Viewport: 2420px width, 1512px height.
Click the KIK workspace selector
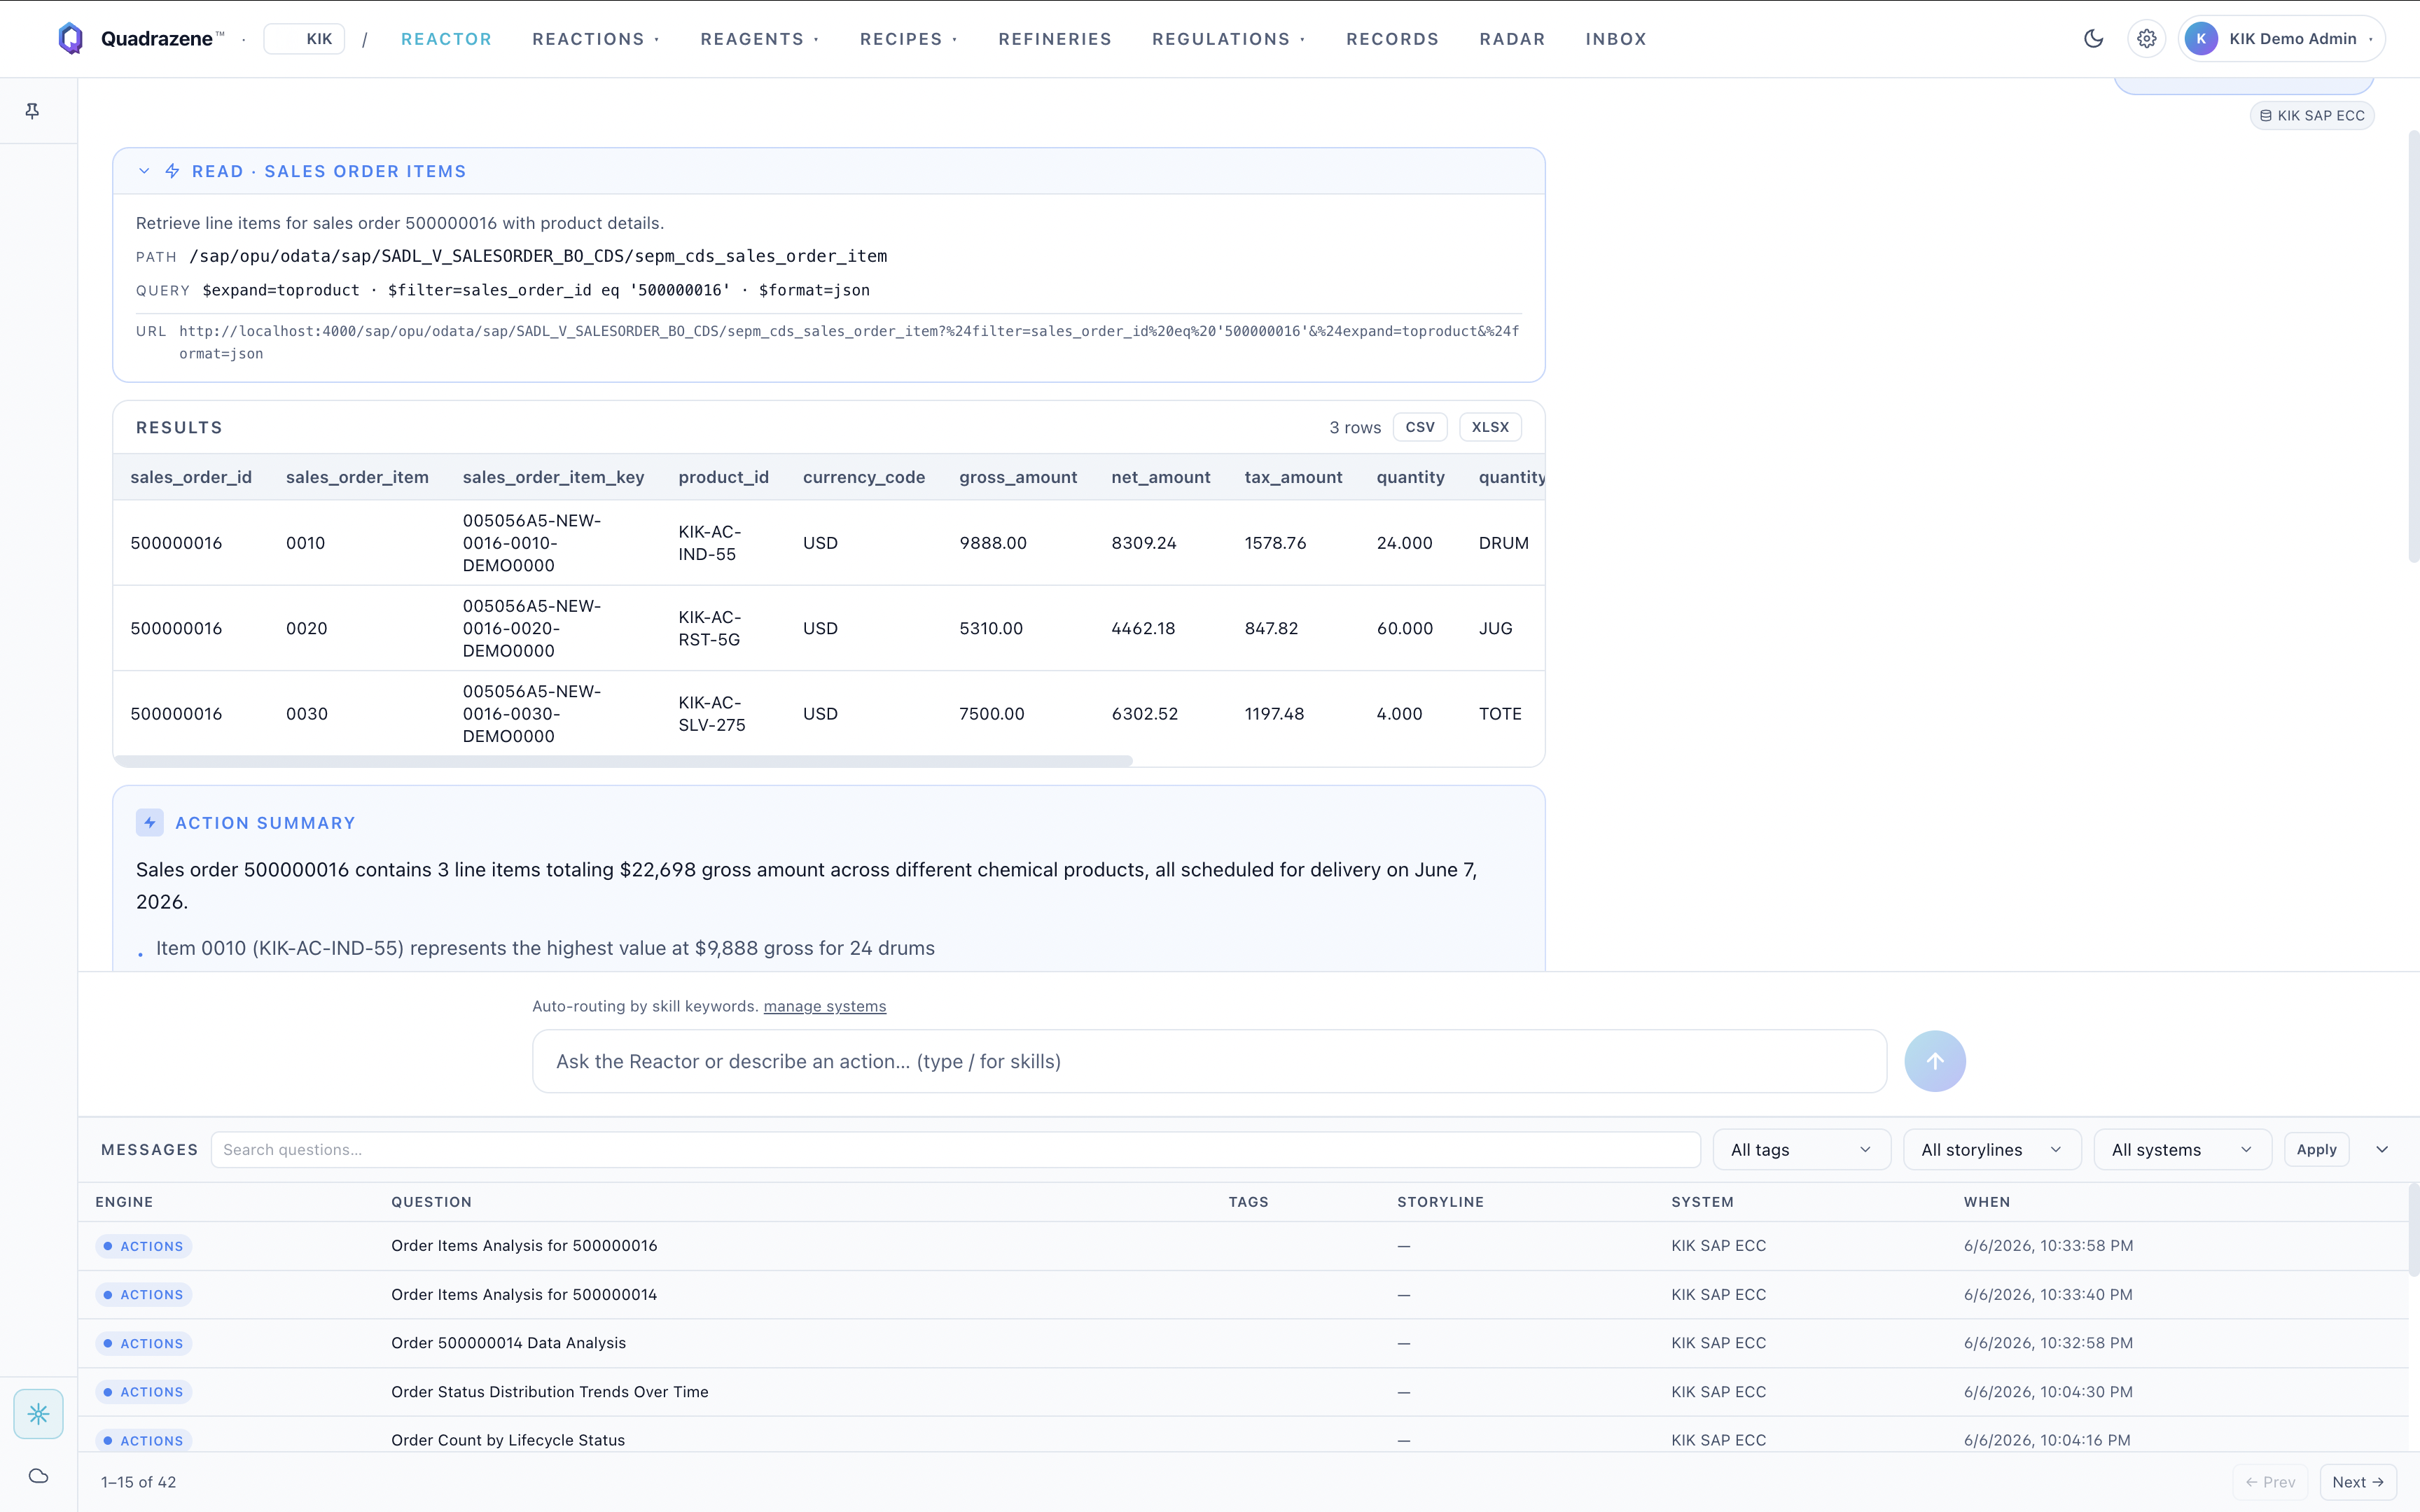[x=304, y=39]
